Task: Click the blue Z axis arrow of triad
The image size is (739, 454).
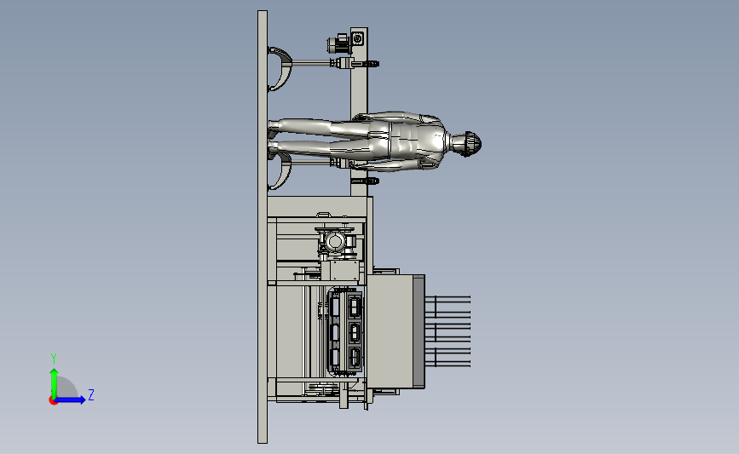Action: click(71, 399)
